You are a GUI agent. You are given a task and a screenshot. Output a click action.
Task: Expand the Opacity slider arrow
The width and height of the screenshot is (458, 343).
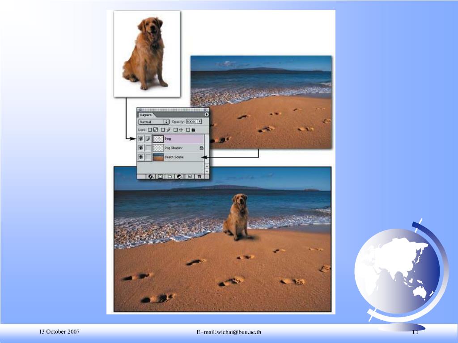200,121
